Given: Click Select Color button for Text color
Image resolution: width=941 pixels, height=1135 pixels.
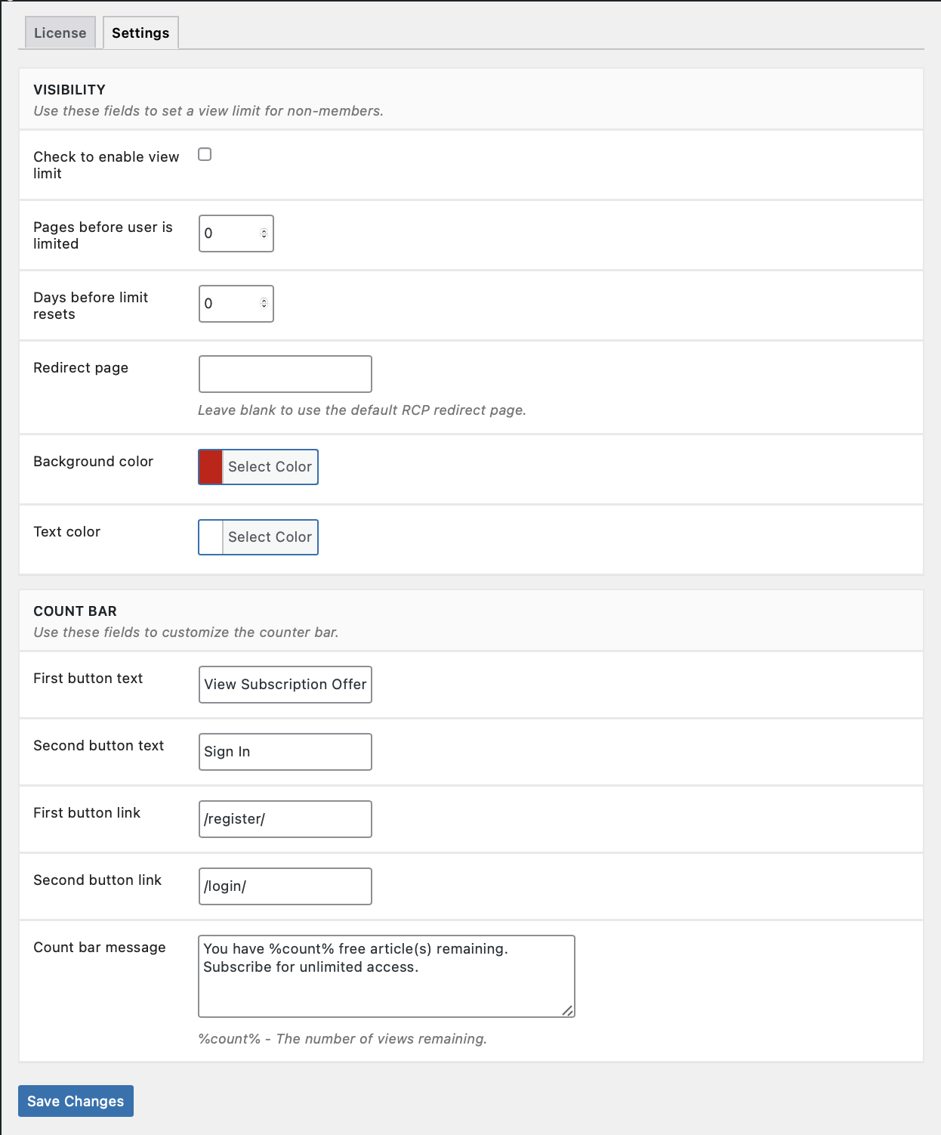Looking at the screenshot, I should (x=270, y=537).
